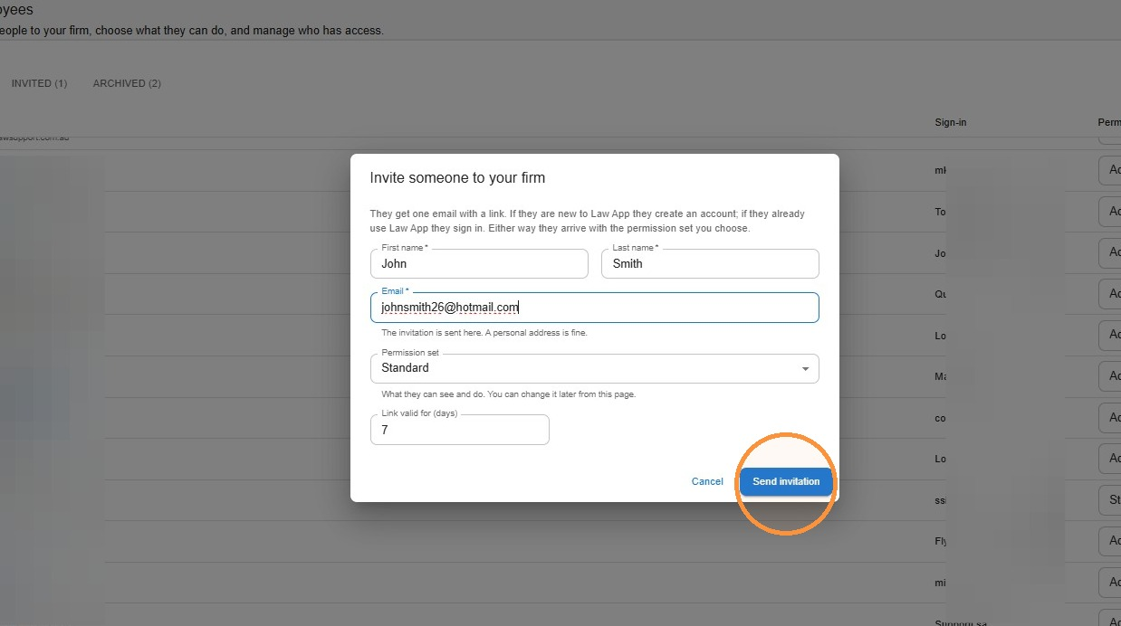
Task: Switch to the INVITED (1) tab
Action: (x=39, y=83)
